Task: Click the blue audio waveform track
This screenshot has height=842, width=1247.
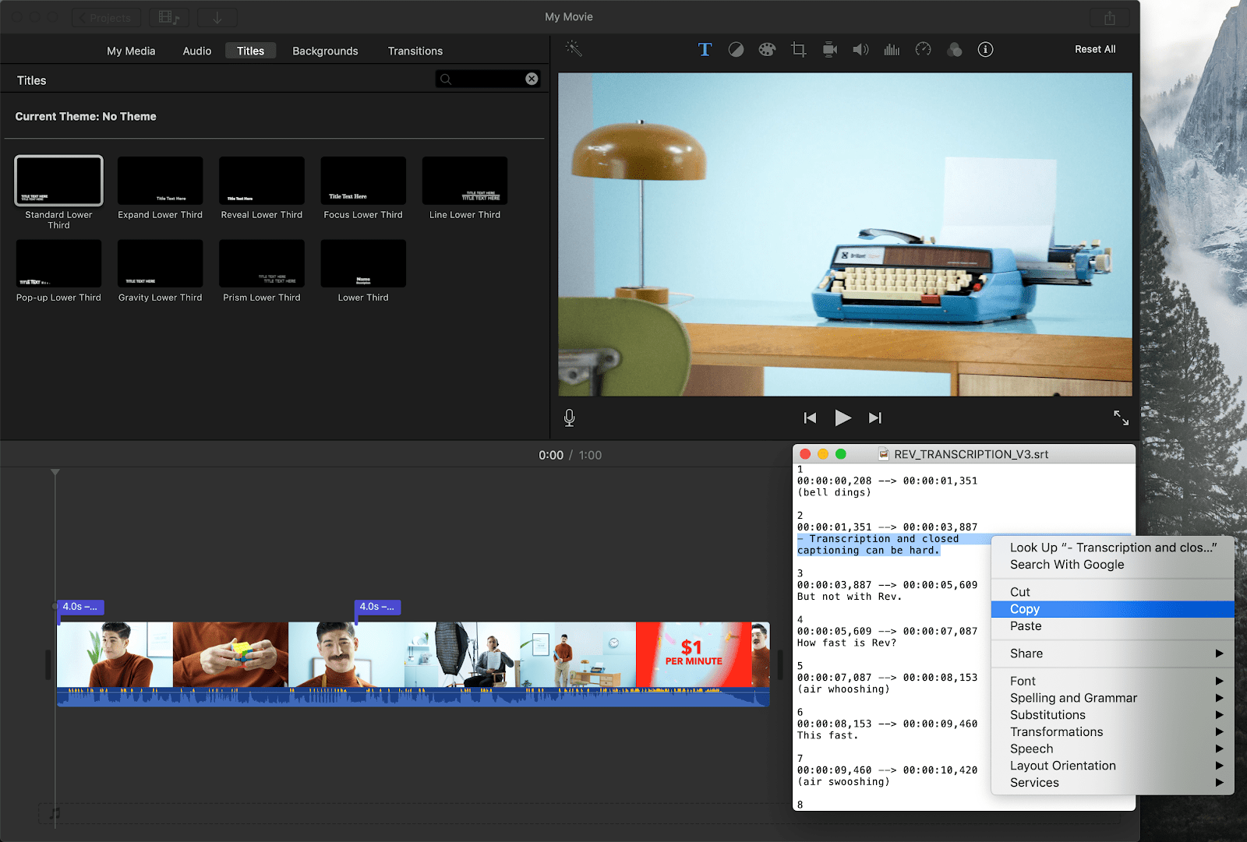Action: 413,696
